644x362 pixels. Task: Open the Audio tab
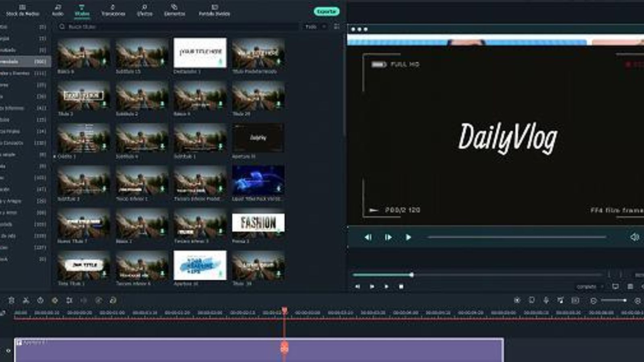point(58,10)
